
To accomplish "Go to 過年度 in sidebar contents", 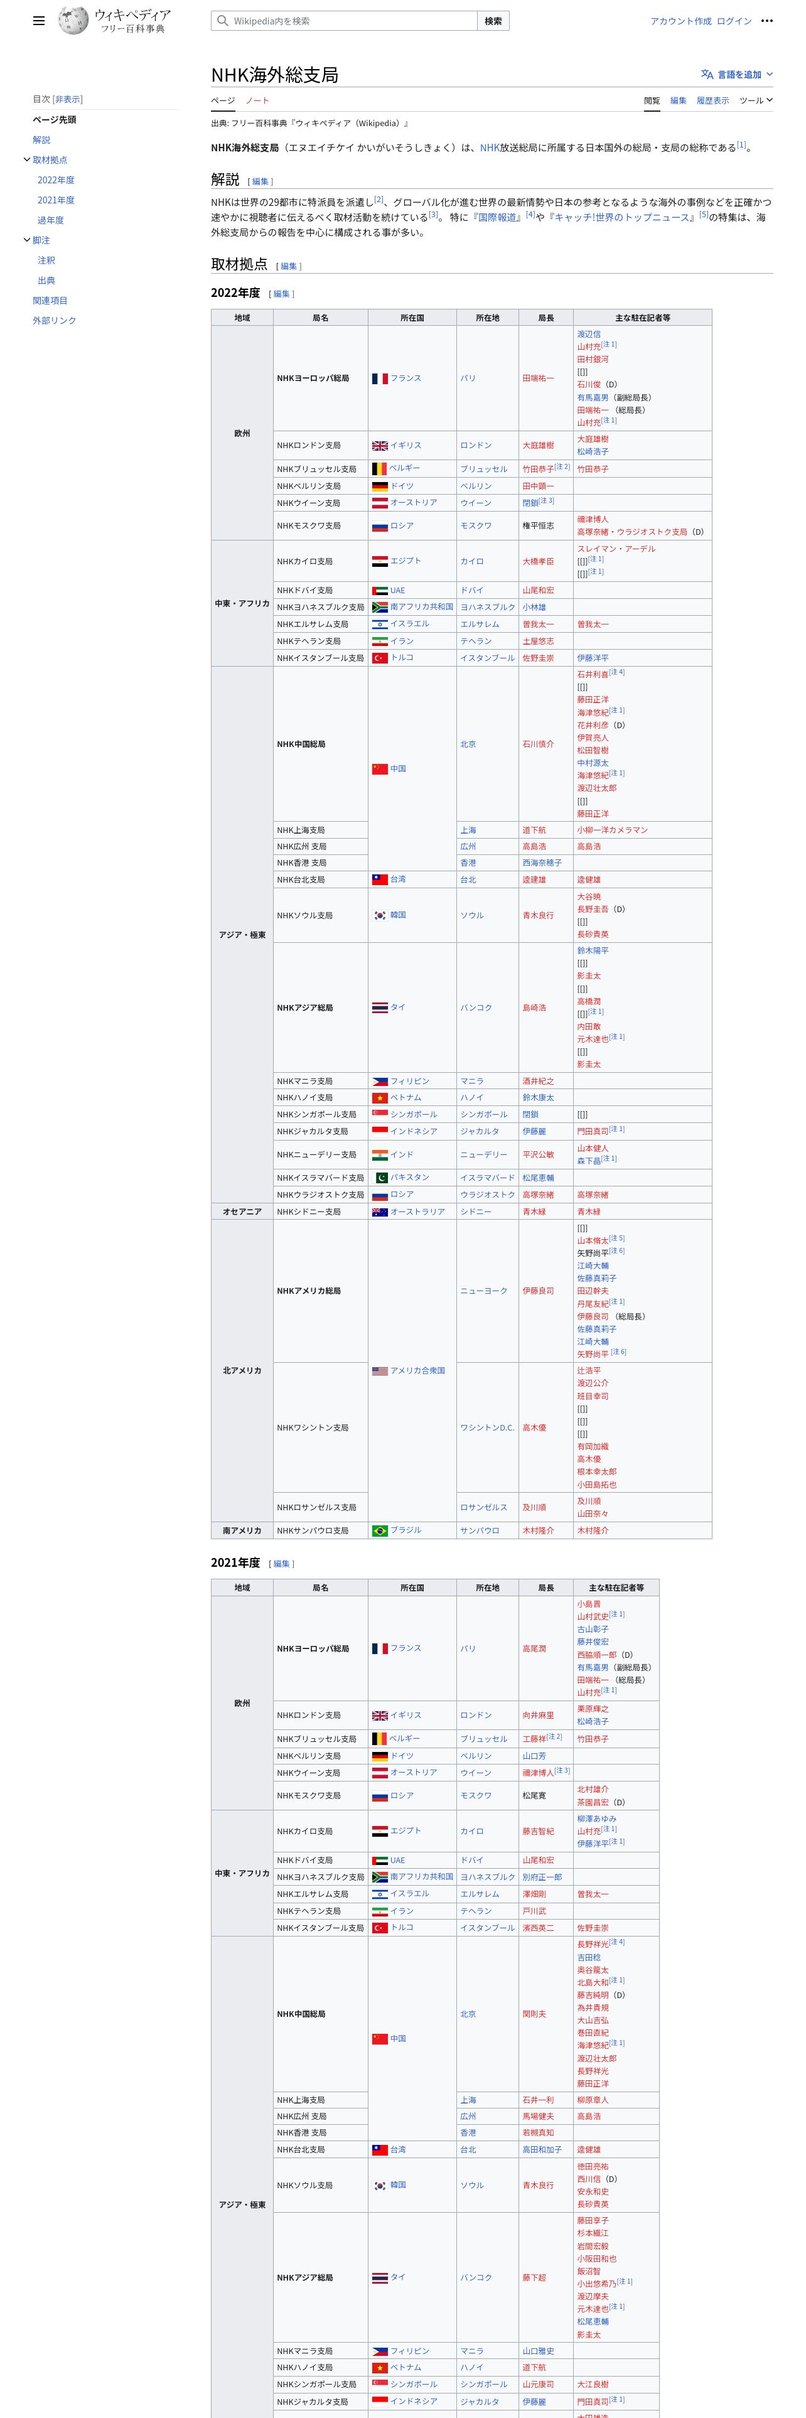I will (51, 220).
